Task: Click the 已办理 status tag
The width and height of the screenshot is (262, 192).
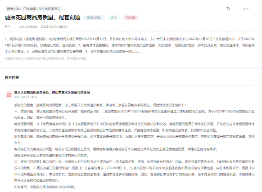Action: (131, 18)
